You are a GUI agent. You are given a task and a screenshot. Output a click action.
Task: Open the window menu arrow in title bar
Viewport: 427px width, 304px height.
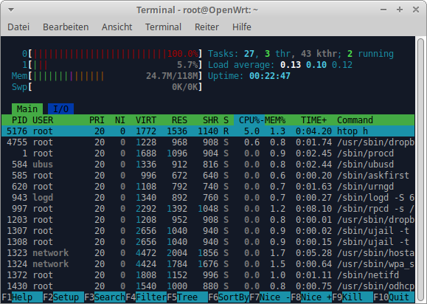pos(11,10)
